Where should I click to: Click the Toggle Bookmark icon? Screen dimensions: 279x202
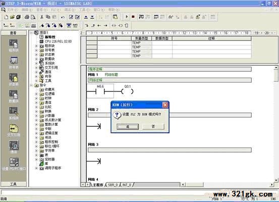point(42,26)
